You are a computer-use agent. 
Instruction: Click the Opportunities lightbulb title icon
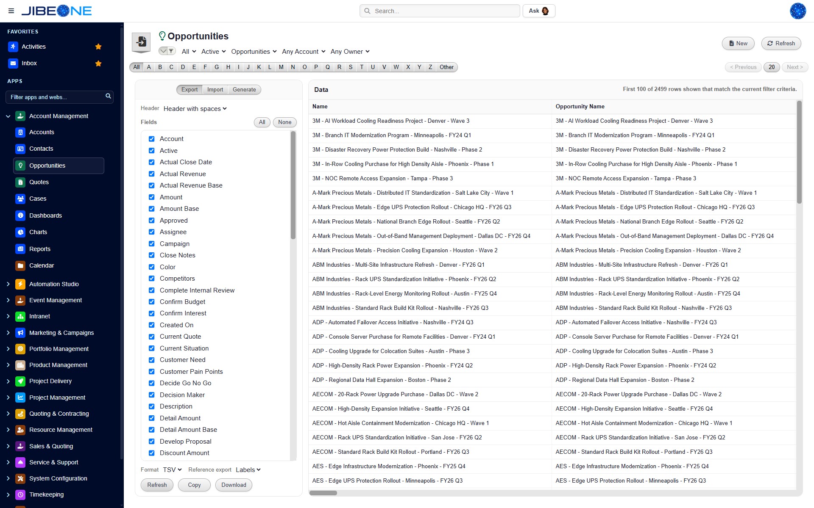click(x=162, y=36)
